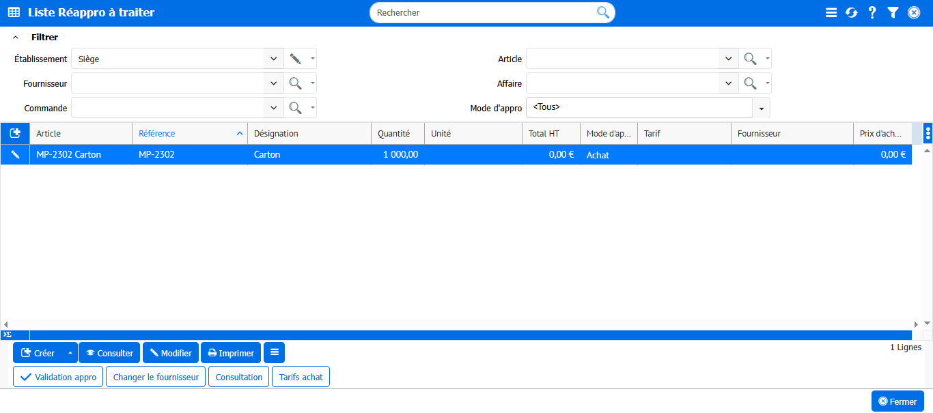This screenshot has height=413, width=933.
Task: Open the Article dropdown list
Action: tap(729, 59)
